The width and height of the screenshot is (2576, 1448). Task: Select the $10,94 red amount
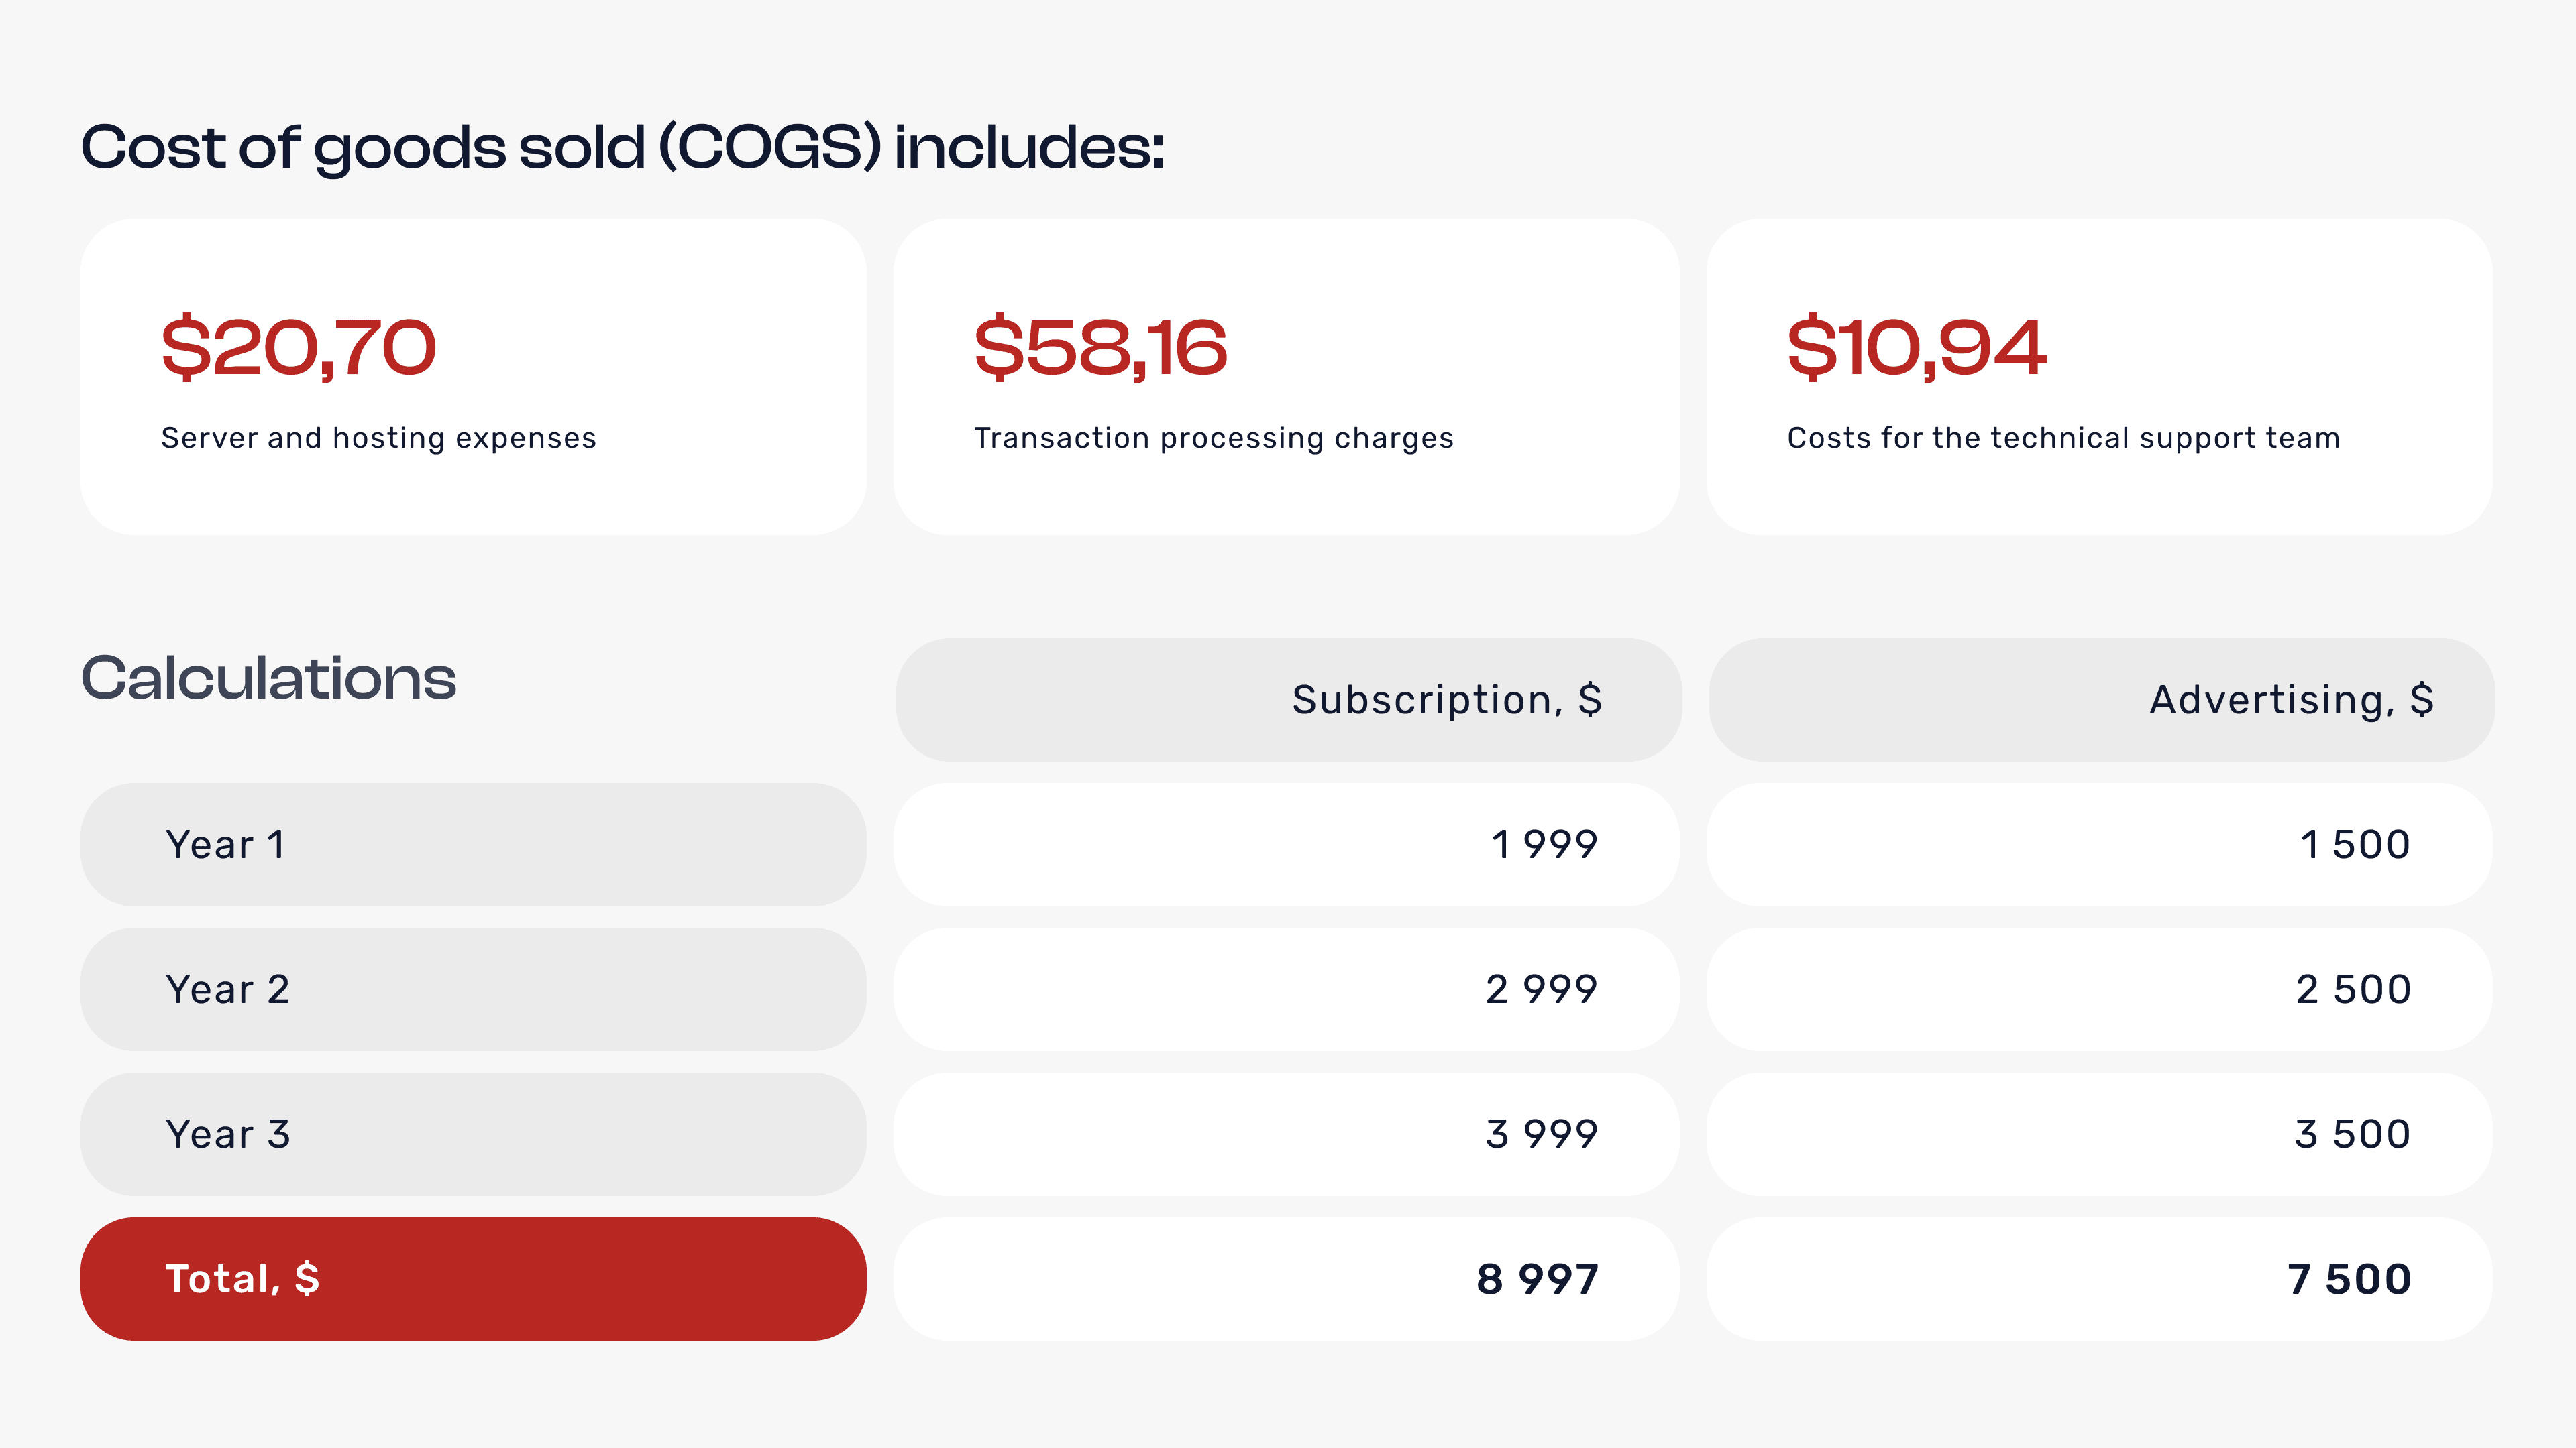[1916, 348]
